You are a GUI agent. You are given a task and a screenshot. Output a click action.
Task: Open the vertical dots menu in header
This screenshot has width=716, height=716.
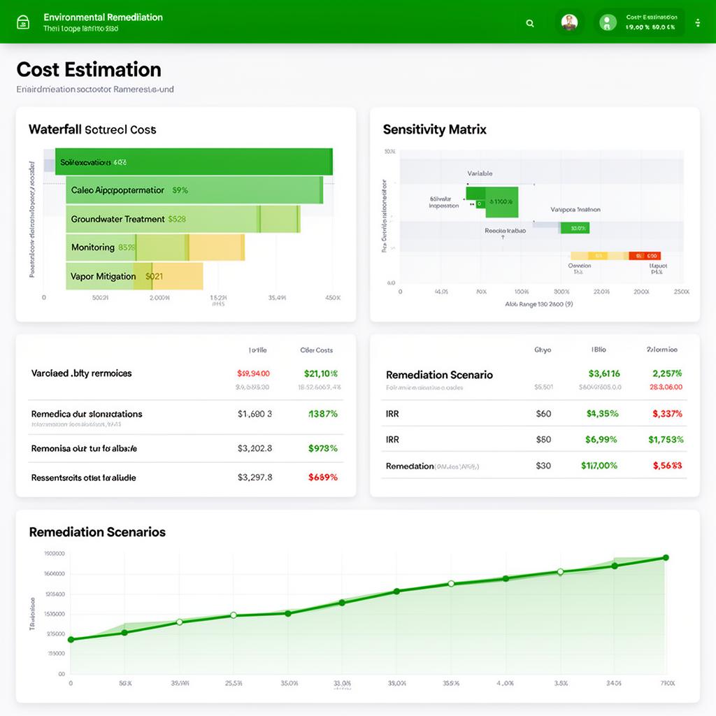point(698,23)
